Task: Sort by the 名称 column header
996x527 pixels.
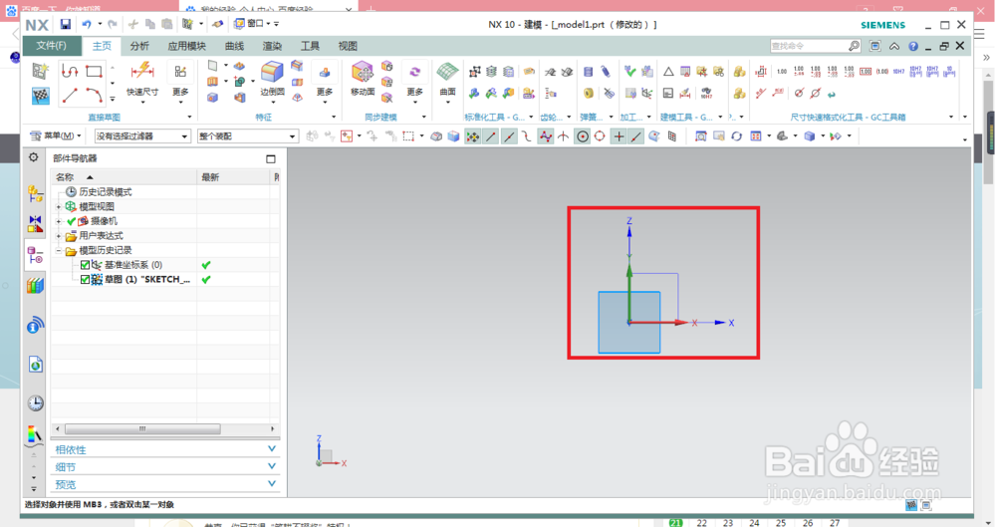Action: coord(124,176)
